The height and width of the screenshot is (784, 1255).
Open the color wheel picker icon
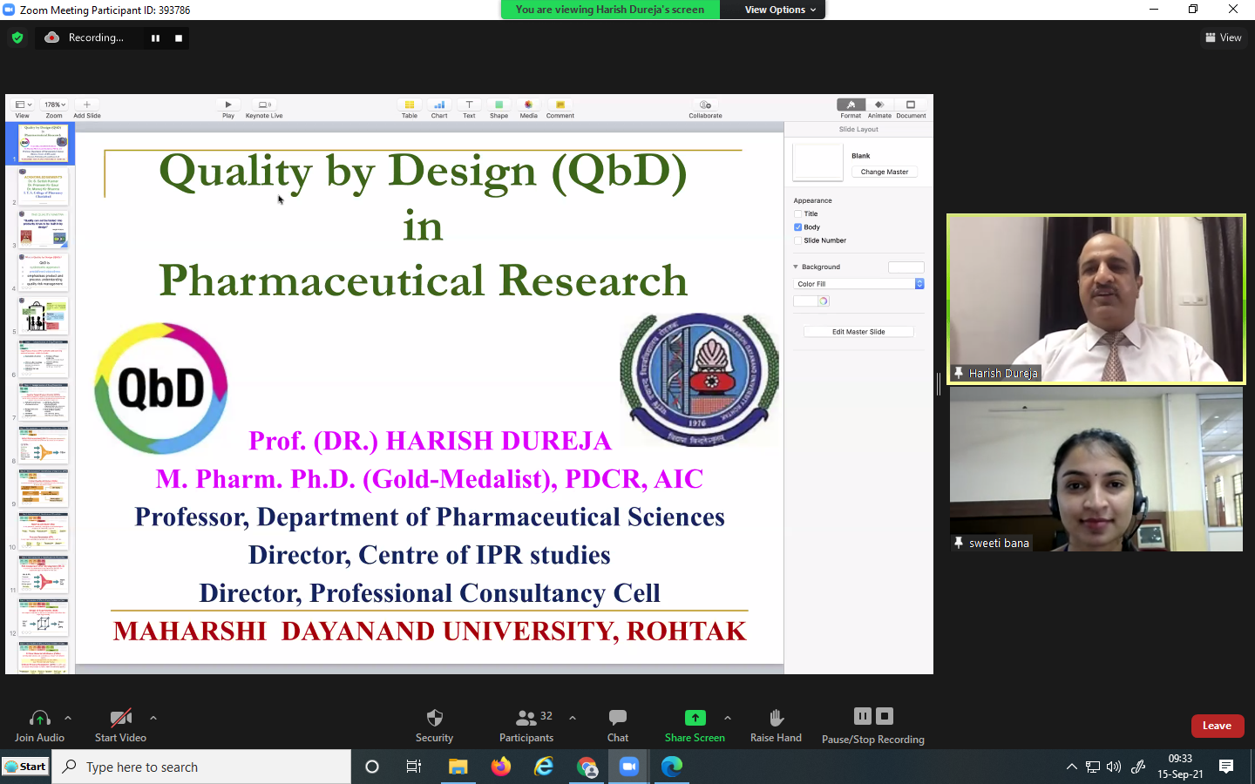pos(824,301)
